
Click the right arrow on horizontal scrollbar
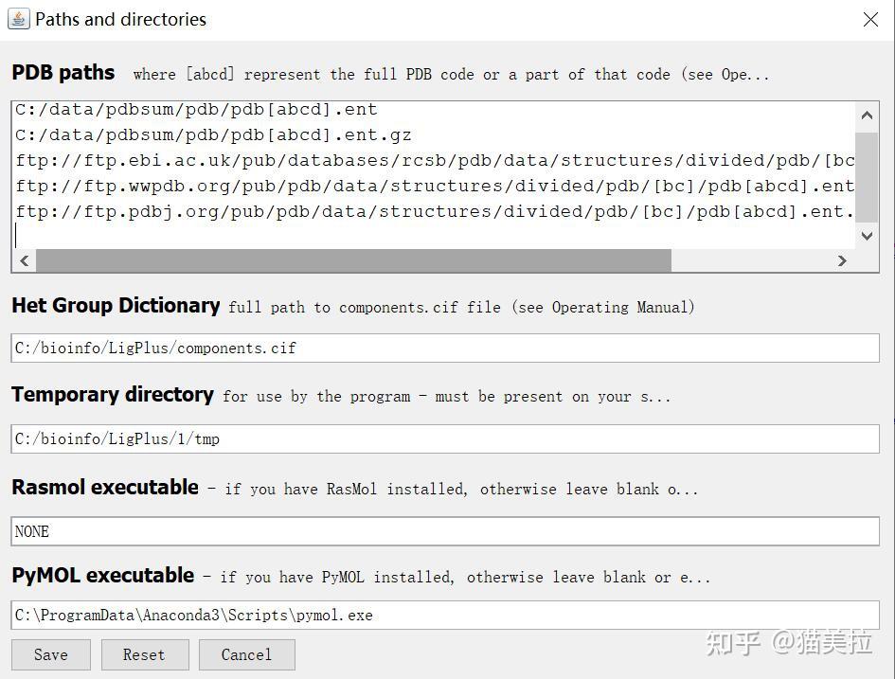[842, 260]
